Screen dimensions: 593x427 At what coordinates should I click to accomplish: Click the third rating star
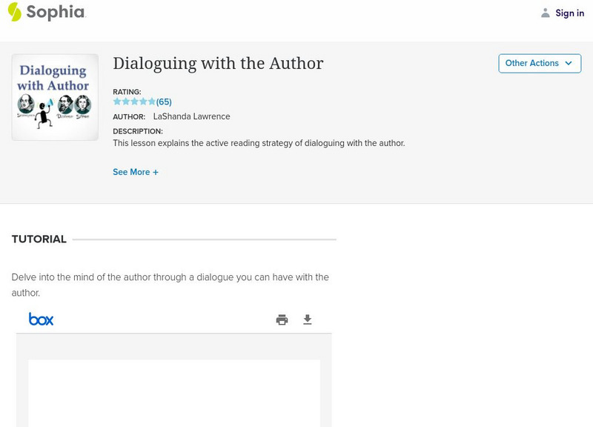pos(134,102)
